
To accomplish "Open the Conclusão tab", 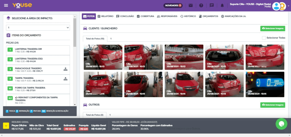I will pyautogui.click(x=125, y=16).
